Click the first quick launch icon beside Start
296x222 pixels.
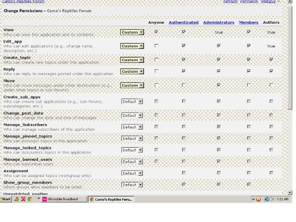tap(17, 199)
